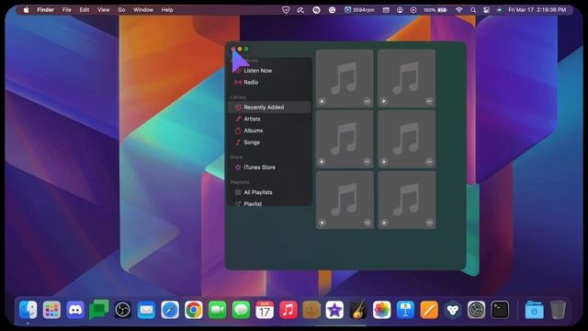588x331 pixels.
Task: Click the shield icon in menu bar
Action: pyautogui.click(x=286, y=10)
